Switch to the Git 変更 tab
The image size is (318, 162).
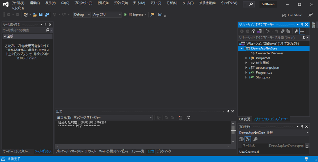point(245,119)
